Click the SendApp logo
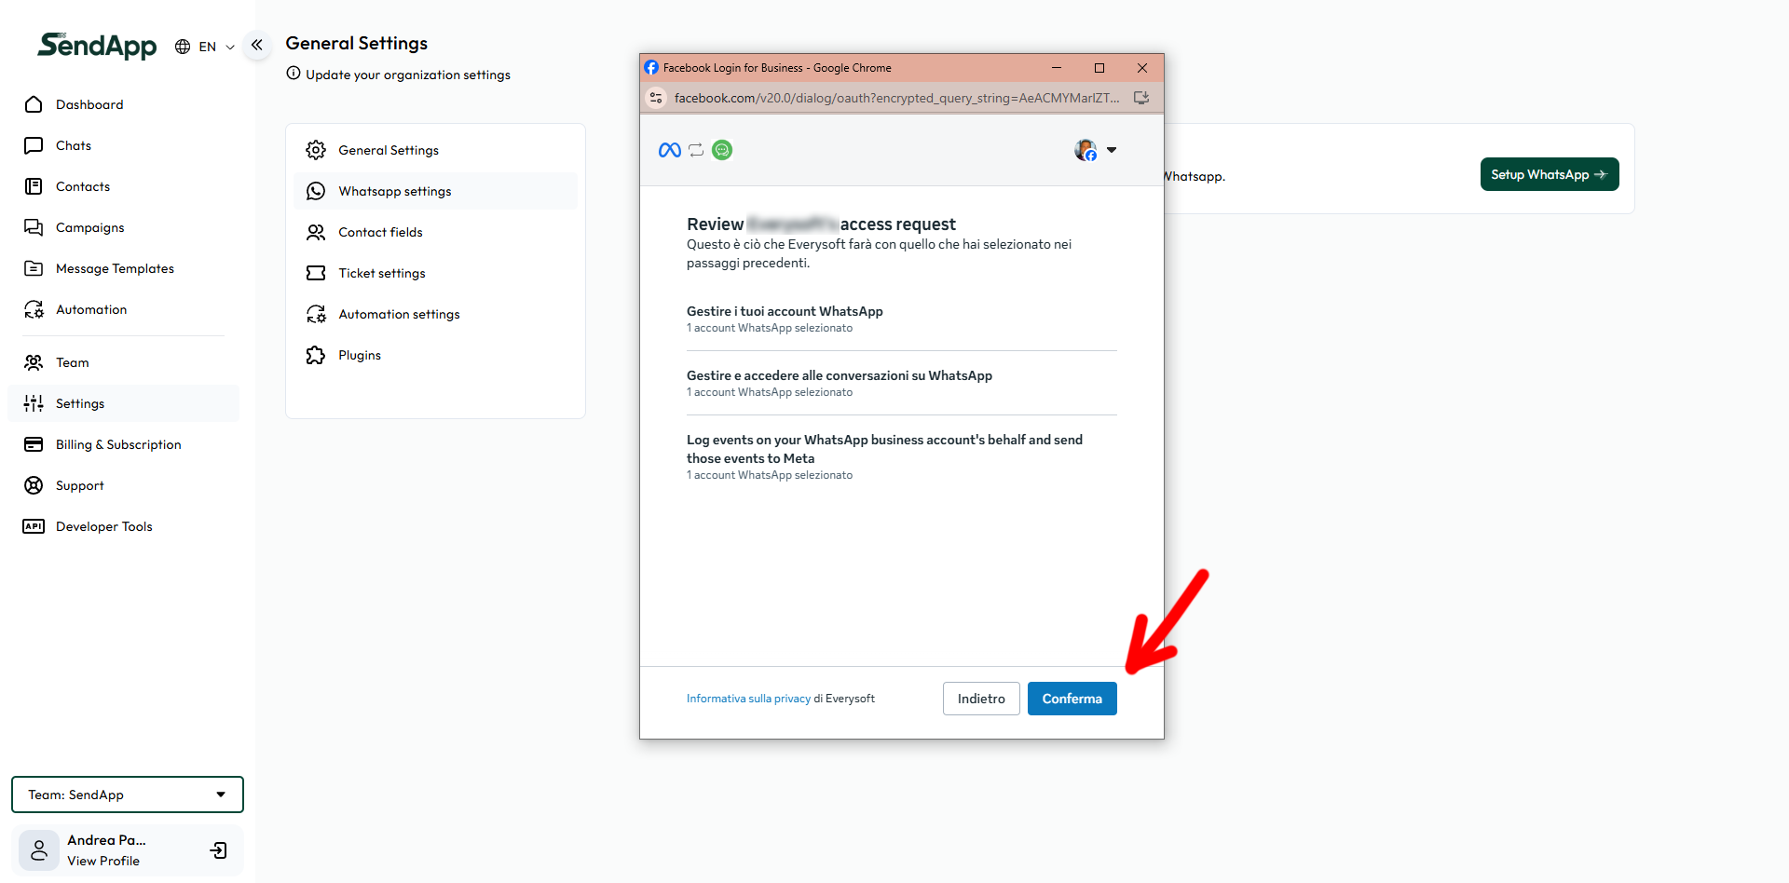The height and width of the screenshot is (883, 1789). (97, 46)
